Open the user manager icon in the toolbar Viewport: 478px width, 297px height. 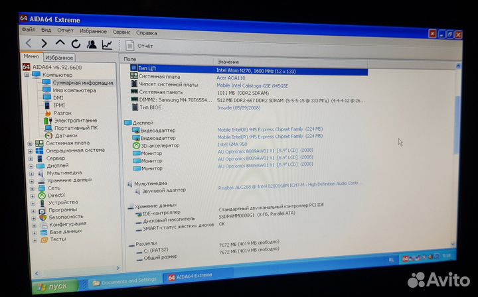pos(92,44)
